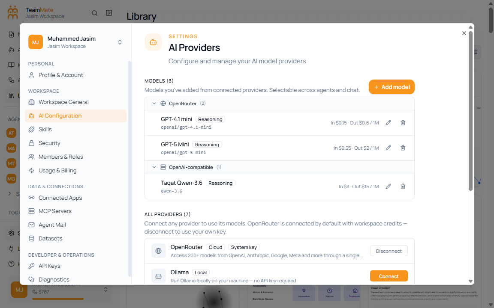
Task: Connect the Ollama provider
Action: pos(389,276)
